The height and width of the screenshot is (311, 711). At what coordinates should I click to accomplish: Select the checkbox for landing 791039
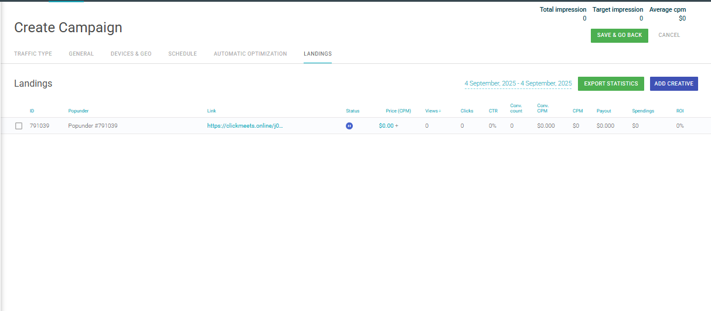19,126
